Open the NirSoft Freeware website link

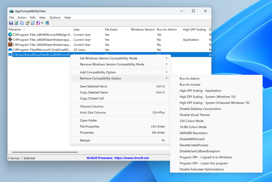pyautogui.click(x=118, y=158)
